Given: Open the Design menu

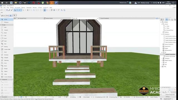Looking at the screenshot, I should (12, 7).
